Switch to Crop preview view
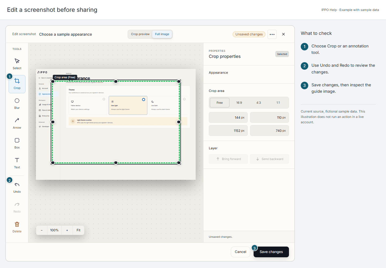The height and width of the screenshot is (268, 386). tap(140, 34)
